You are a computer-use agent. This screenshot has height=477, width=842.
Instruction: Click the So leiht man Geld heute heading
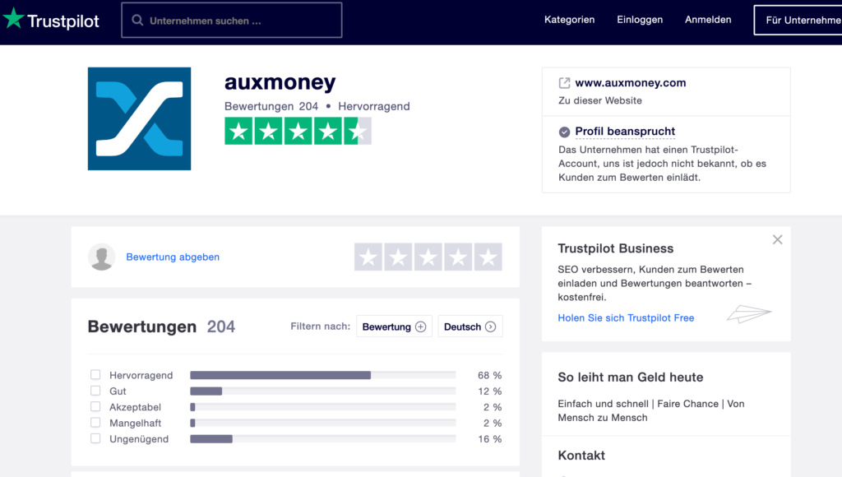click(x=631, y=377)
